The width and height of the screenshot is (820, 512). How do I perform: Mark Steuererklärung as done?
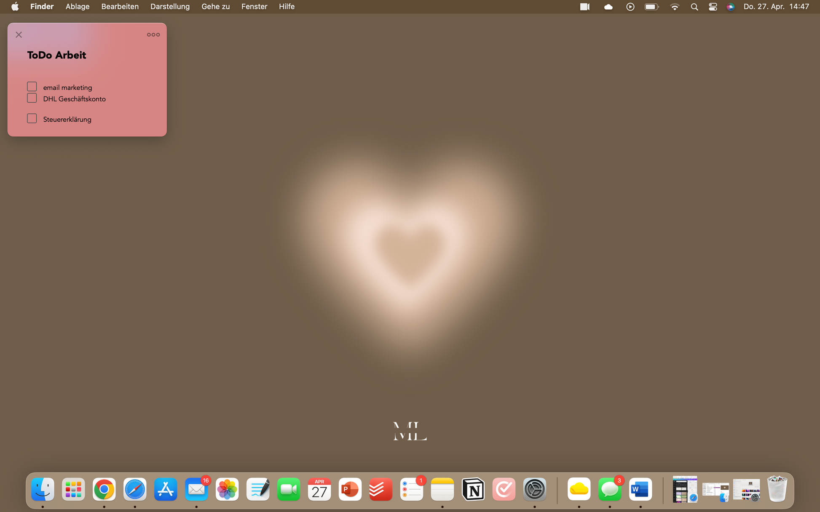[32, 119]
